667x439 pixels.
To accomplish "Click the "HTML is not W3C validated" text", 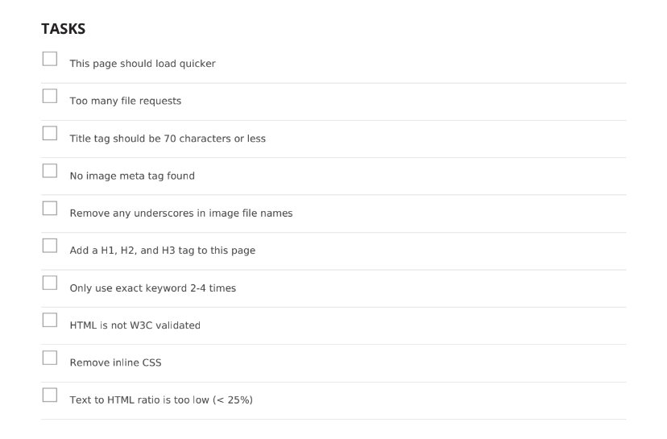I will [135, 325].
